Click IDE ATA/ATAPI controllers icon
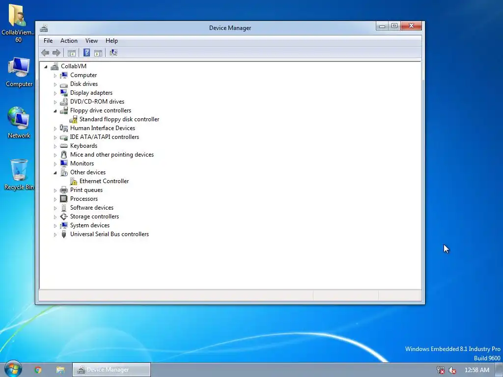The width and height of the screenshot is (503, 377). coord(64,137)
